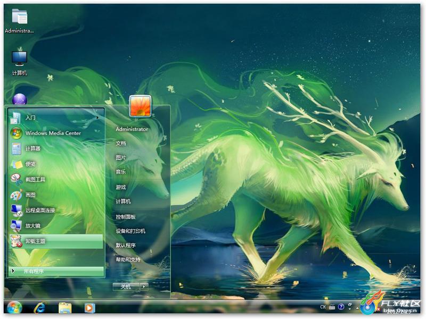This screenshot has height=319, width=426.
Task: Open 设备和打印机 devices and printers
Action: point(130,231)
